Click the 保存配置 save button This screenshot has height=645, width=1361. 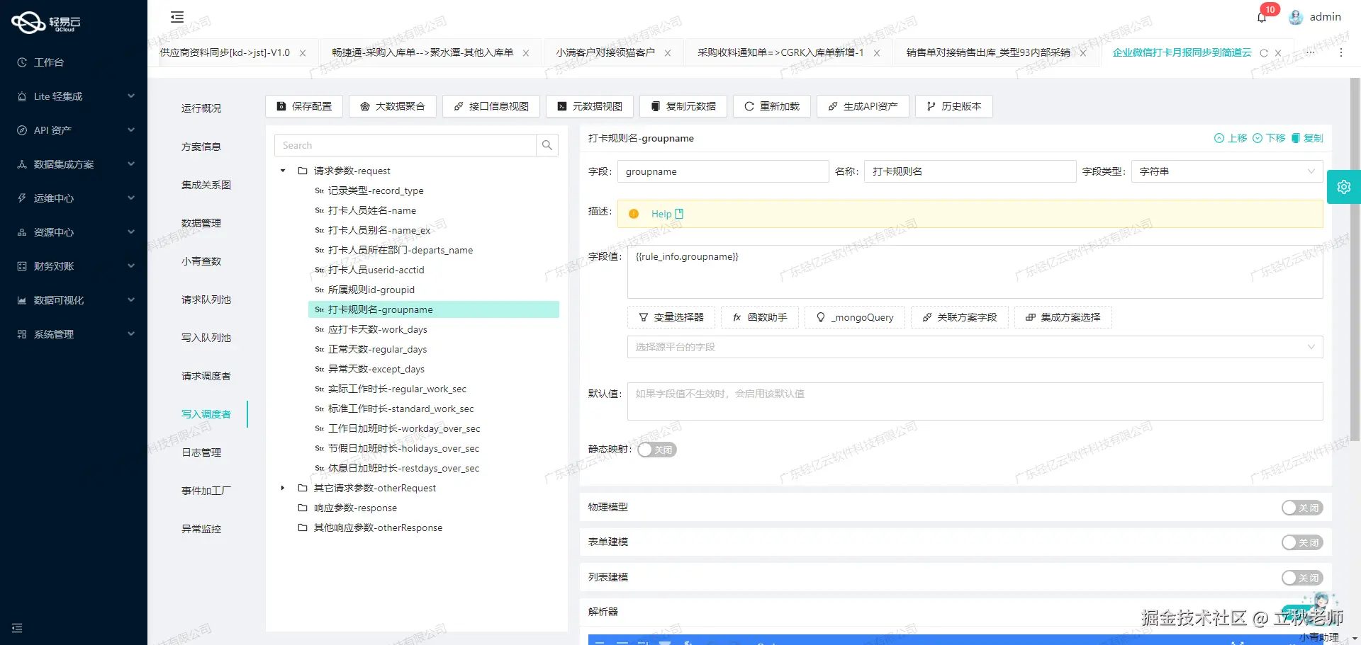click(x=303, y=106)
